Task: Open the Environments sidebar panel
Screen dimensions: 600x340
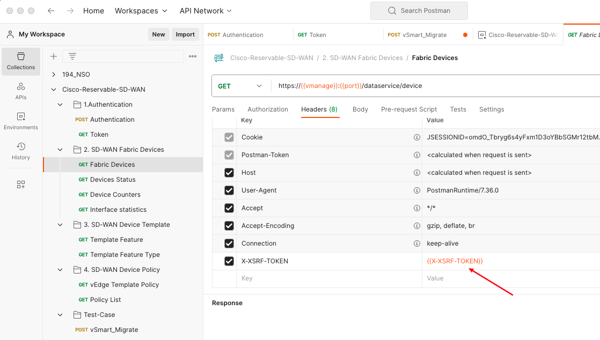Action: [x=21, y=121]
